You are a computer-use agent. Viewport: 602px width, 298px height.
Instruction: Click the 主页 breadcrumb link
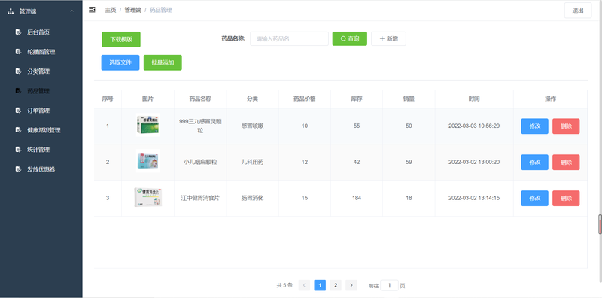[111, 10]
